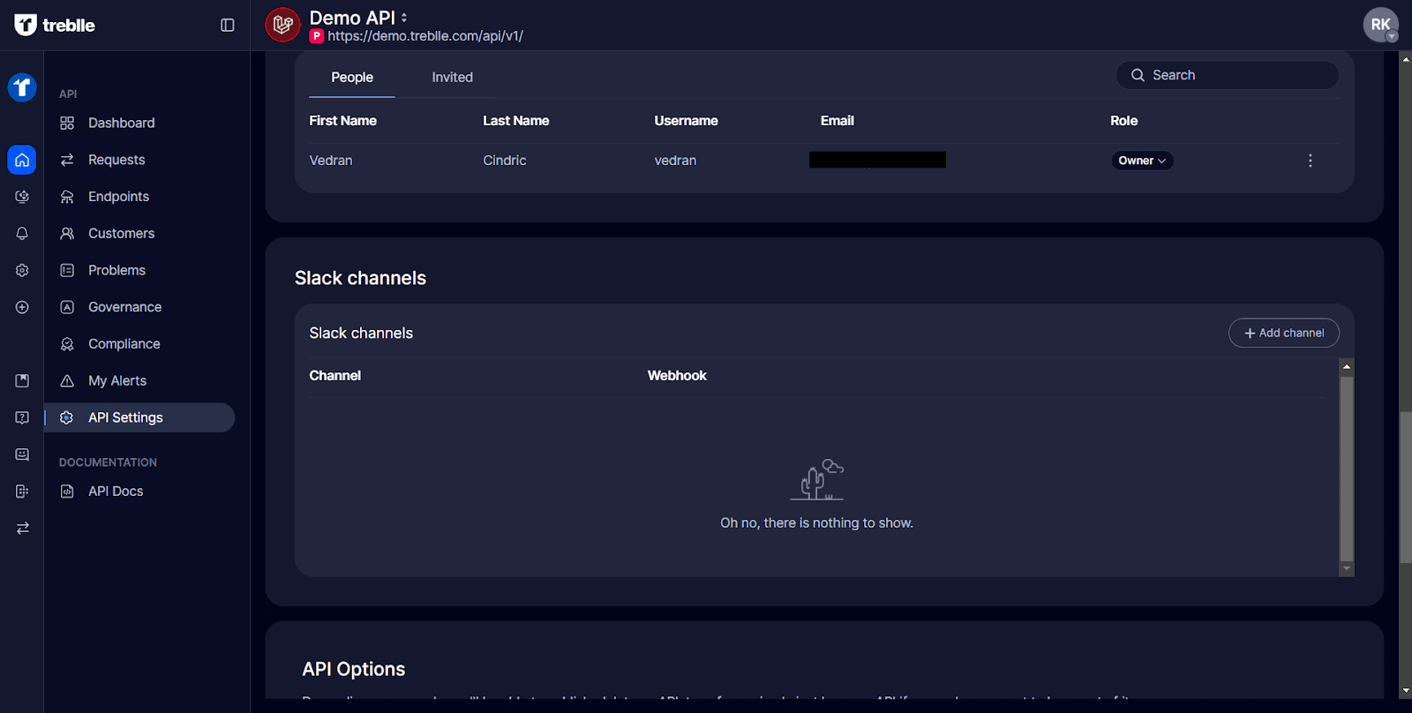The height and width of the screenshot is (713, 1412).
Task: Click the Add channel button
Action: 1283,333
